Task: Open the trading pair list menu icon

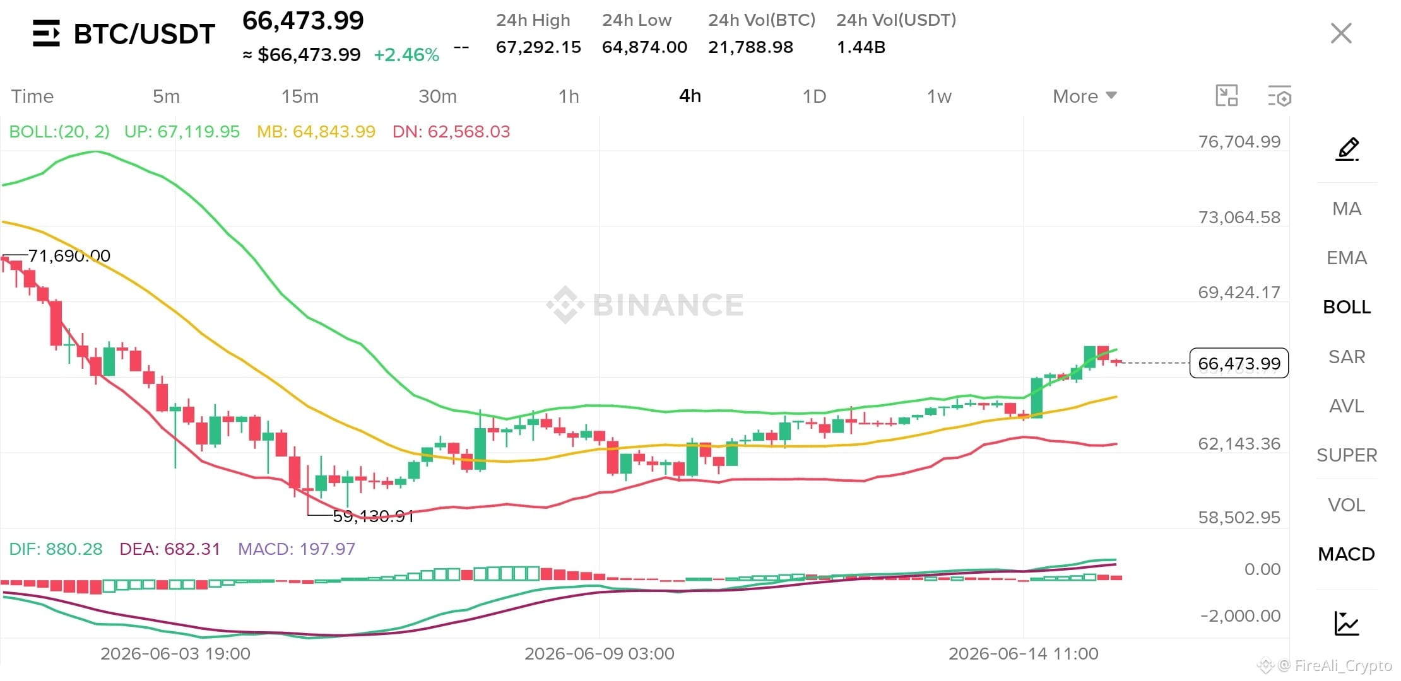Action: coord(46,33)
